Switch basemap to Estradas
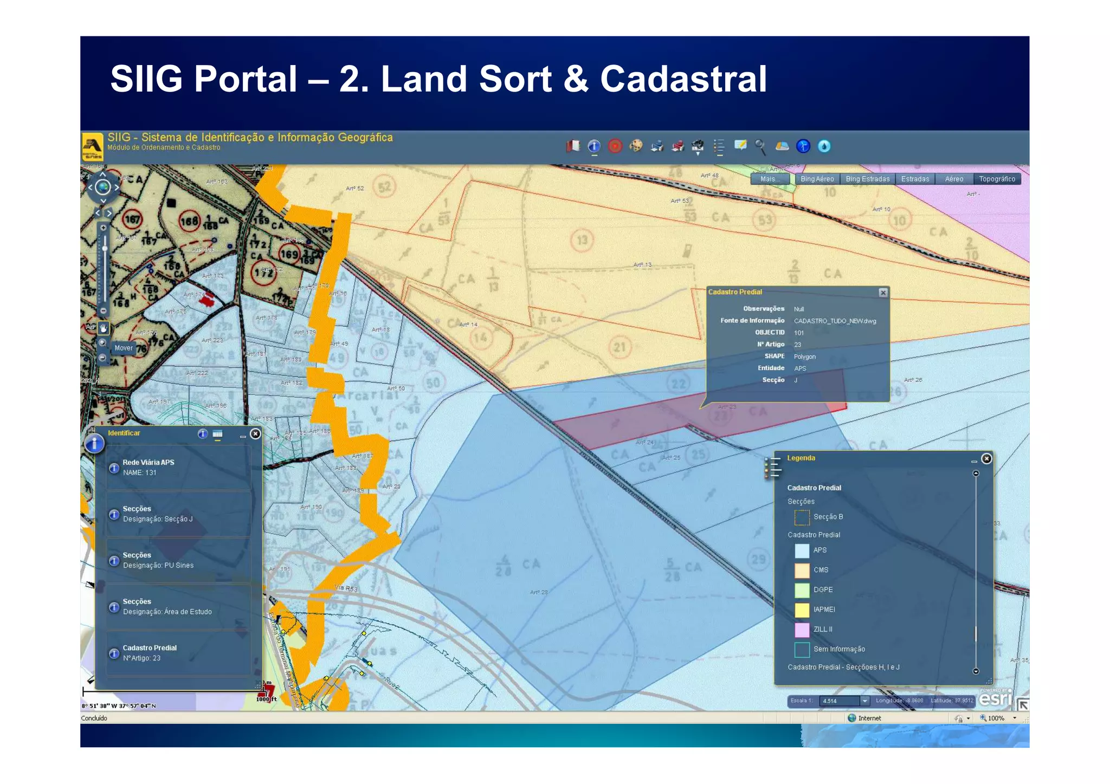Viewport: 1110px width, 784px height. point(915,179)
